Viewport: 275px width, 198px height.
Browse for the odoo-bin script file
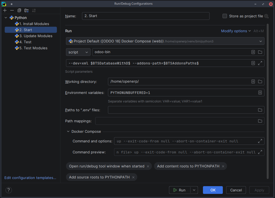pos(260,52)
